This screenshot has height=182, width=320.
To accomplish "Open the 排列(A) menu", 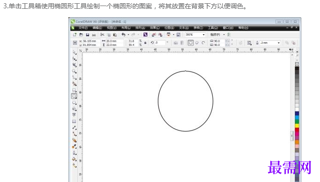I will coord(140,28).
